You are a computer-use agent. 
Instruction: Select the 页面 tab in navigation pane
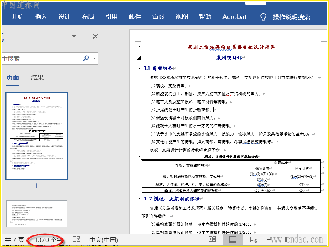[x=13, y=77]
